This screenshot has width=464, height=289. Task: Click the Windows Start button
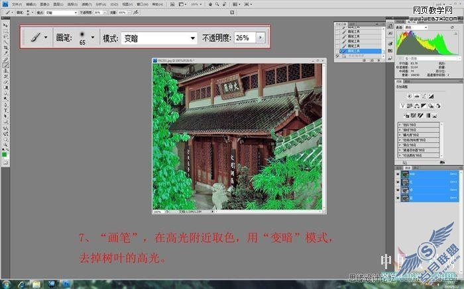click(6, 284)
